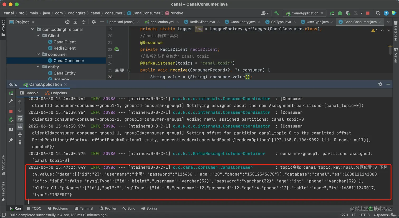399x218 pixels.
Task: Open the Profiler tool window
Action: pos(108,208)
